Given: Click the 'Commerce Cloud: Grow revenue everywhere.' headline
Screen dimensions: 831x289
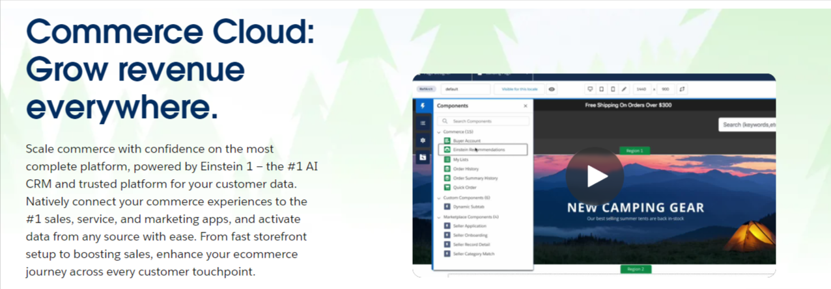Looking at the screenshot, I should click(171, 69).
